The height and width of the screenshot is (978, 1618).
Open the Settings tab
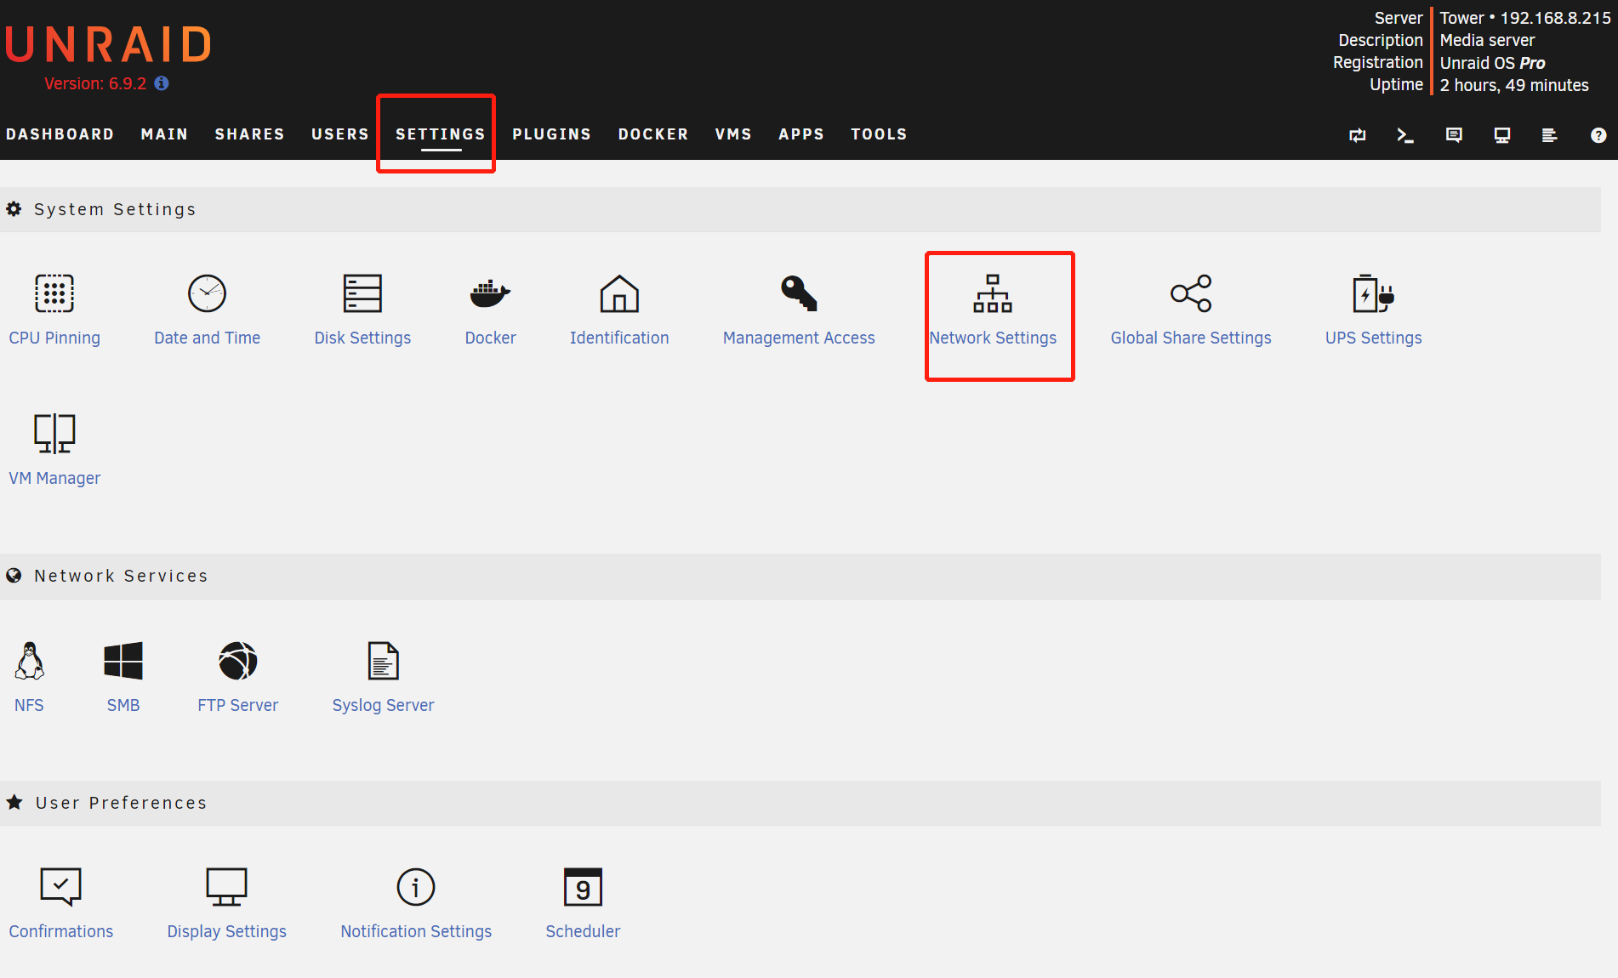pyautogui.click(x=440, y=134)
